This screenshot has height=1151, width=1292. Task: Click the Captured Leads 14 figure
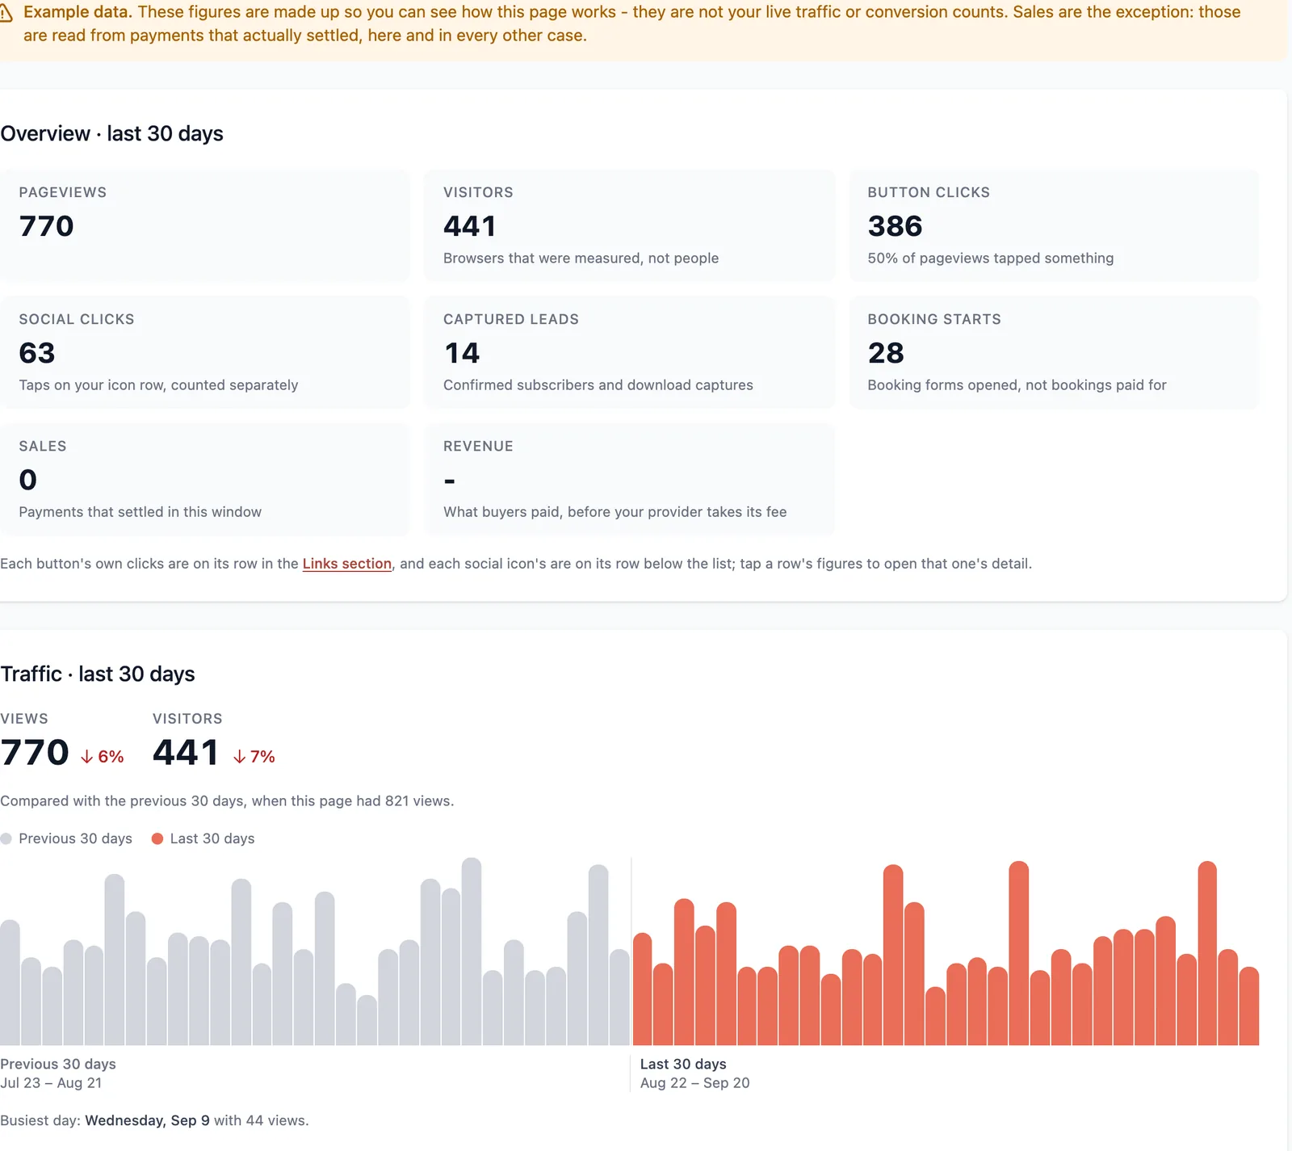[462, 353]
